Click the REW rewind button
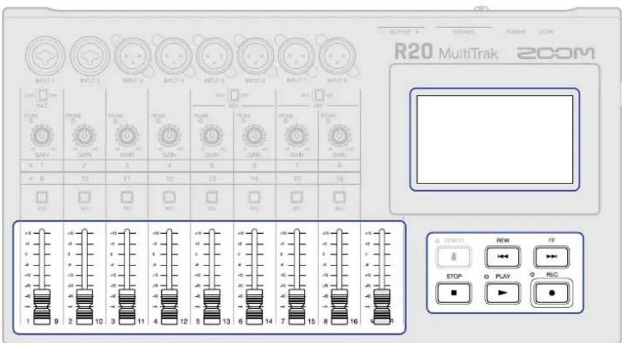 502,256
